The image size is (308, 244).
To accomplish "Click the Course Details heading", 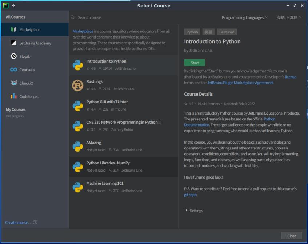I will click(x=198, y=94).
